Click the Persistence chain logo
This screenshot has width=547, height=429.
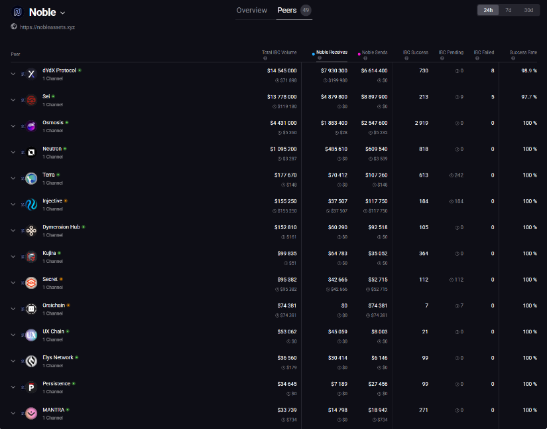(31, 387)
